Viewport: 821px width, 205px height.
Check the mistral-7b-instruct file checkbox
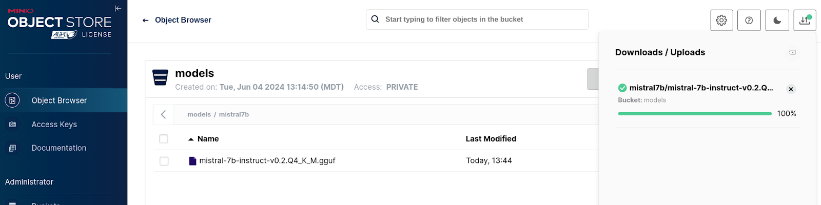pyautogui.click(x=164, y=161)
